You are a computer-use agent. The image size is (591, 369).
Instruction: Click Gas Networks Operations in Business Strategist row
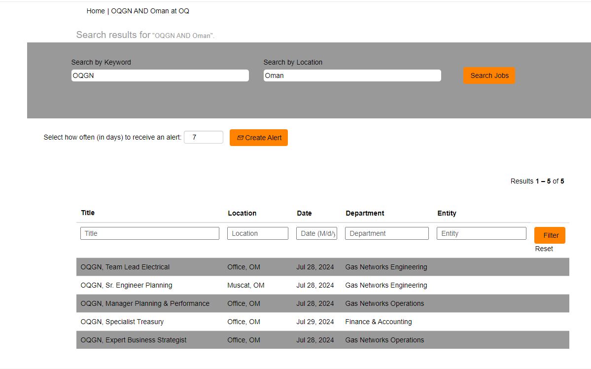(x=384, y=340)
